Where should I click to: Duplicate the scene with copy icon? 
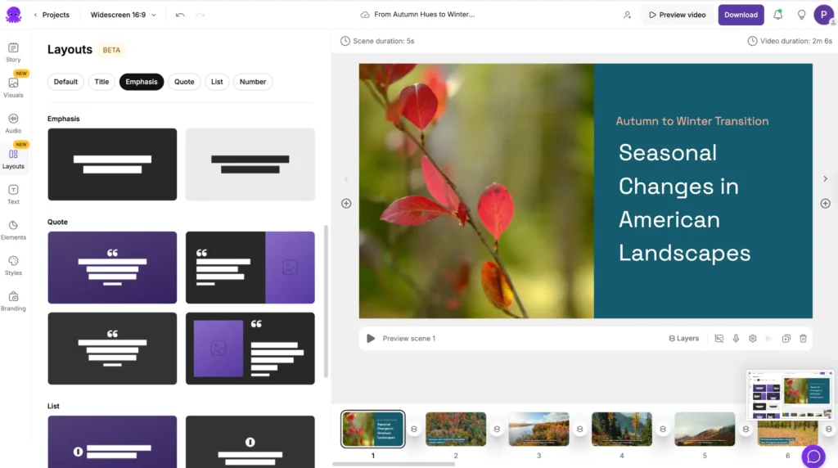coord(786,339)
